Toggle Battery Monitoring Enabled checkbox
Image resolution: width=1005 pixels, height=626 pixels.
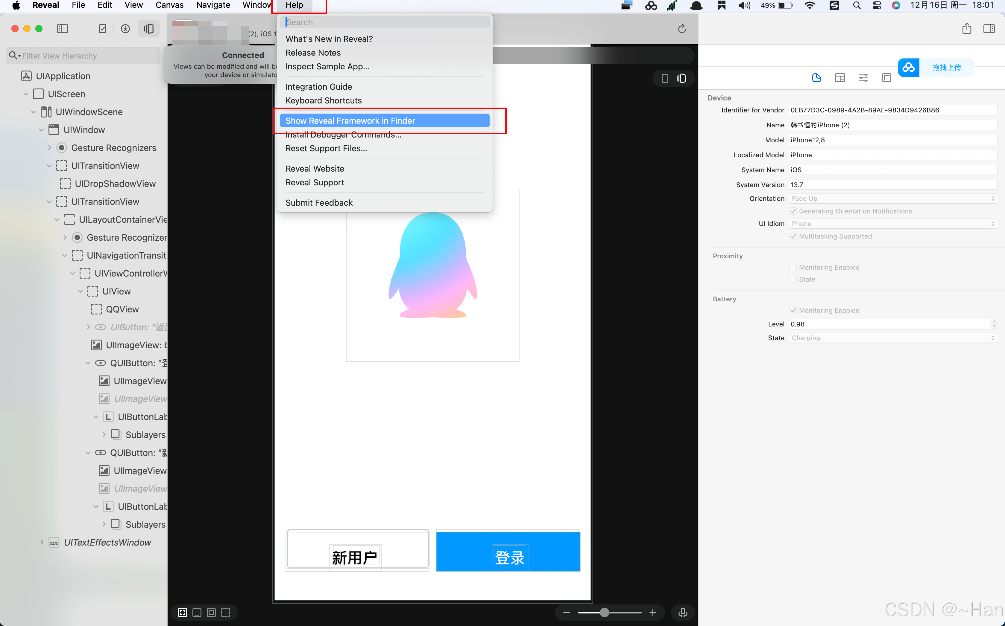click(793, 311)
